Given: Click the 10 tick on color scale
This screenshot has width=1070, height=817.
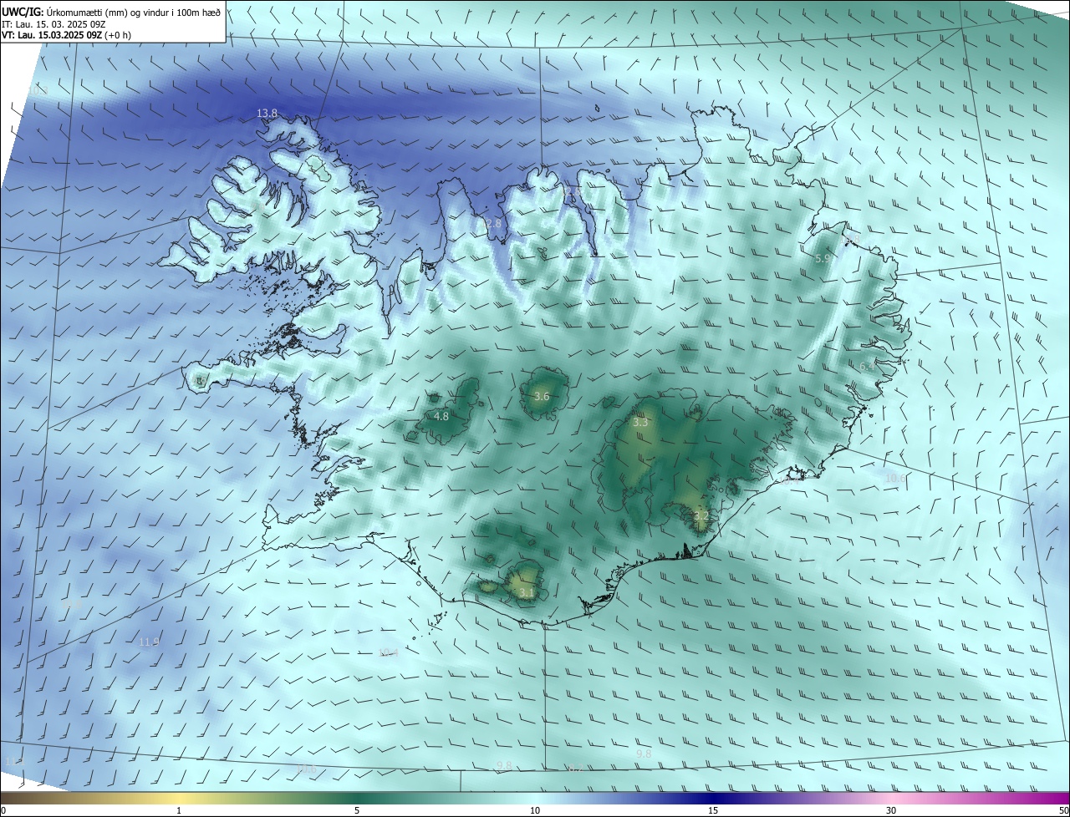Looking at the screenshot, I should tap(535, 810).
